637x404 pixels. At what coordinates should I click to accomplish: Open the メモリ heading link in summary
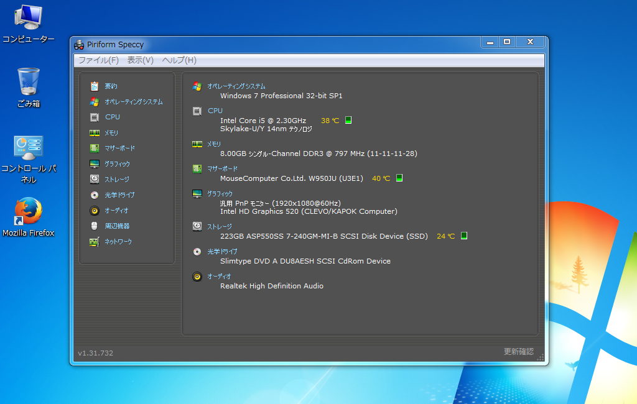pos(214,144)
